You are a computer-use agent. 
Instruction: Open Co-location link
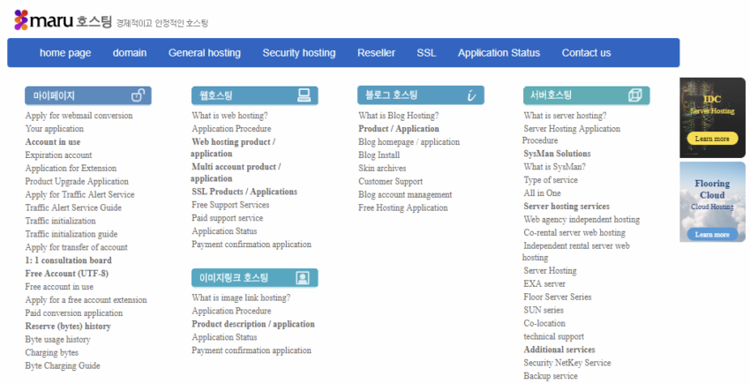click(544, 323)
